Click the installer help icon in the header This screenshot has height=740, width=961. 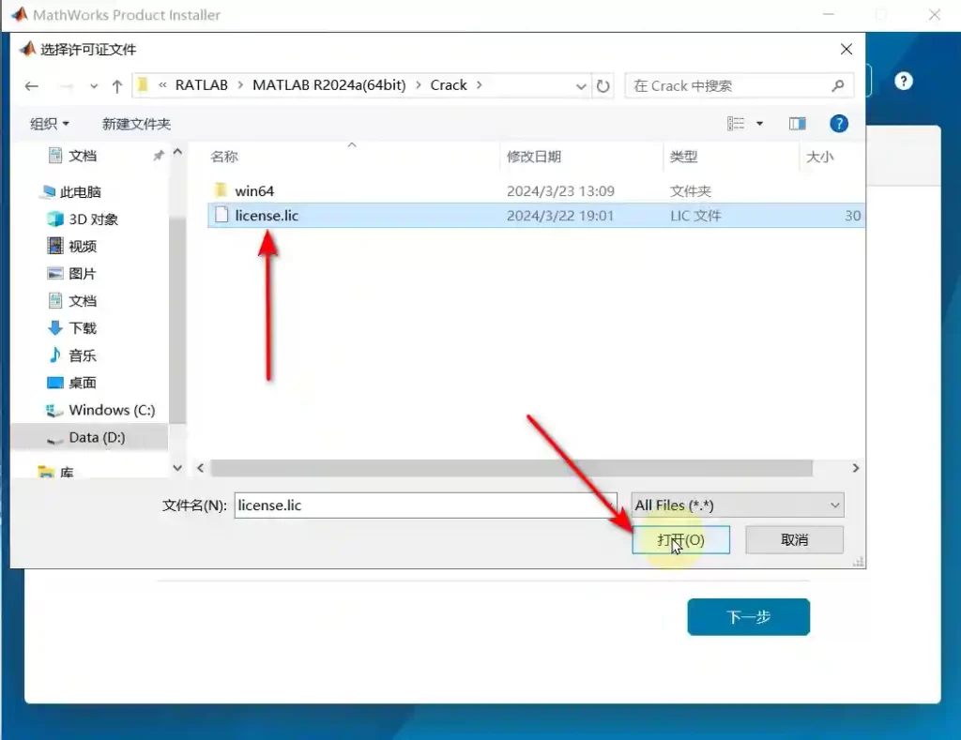904,82
